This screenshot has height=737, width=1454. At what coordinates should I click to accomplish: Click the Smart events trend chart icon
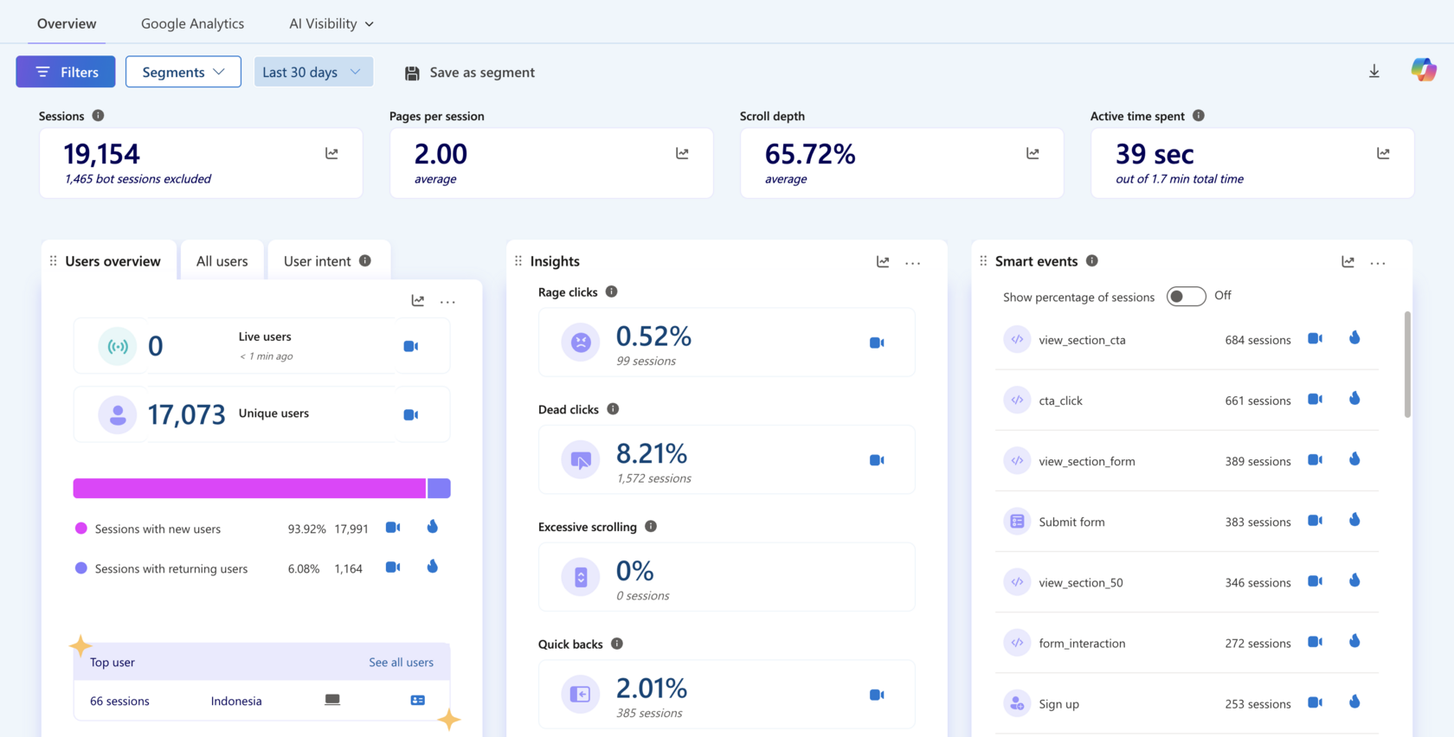click(x=1348, y=261)
